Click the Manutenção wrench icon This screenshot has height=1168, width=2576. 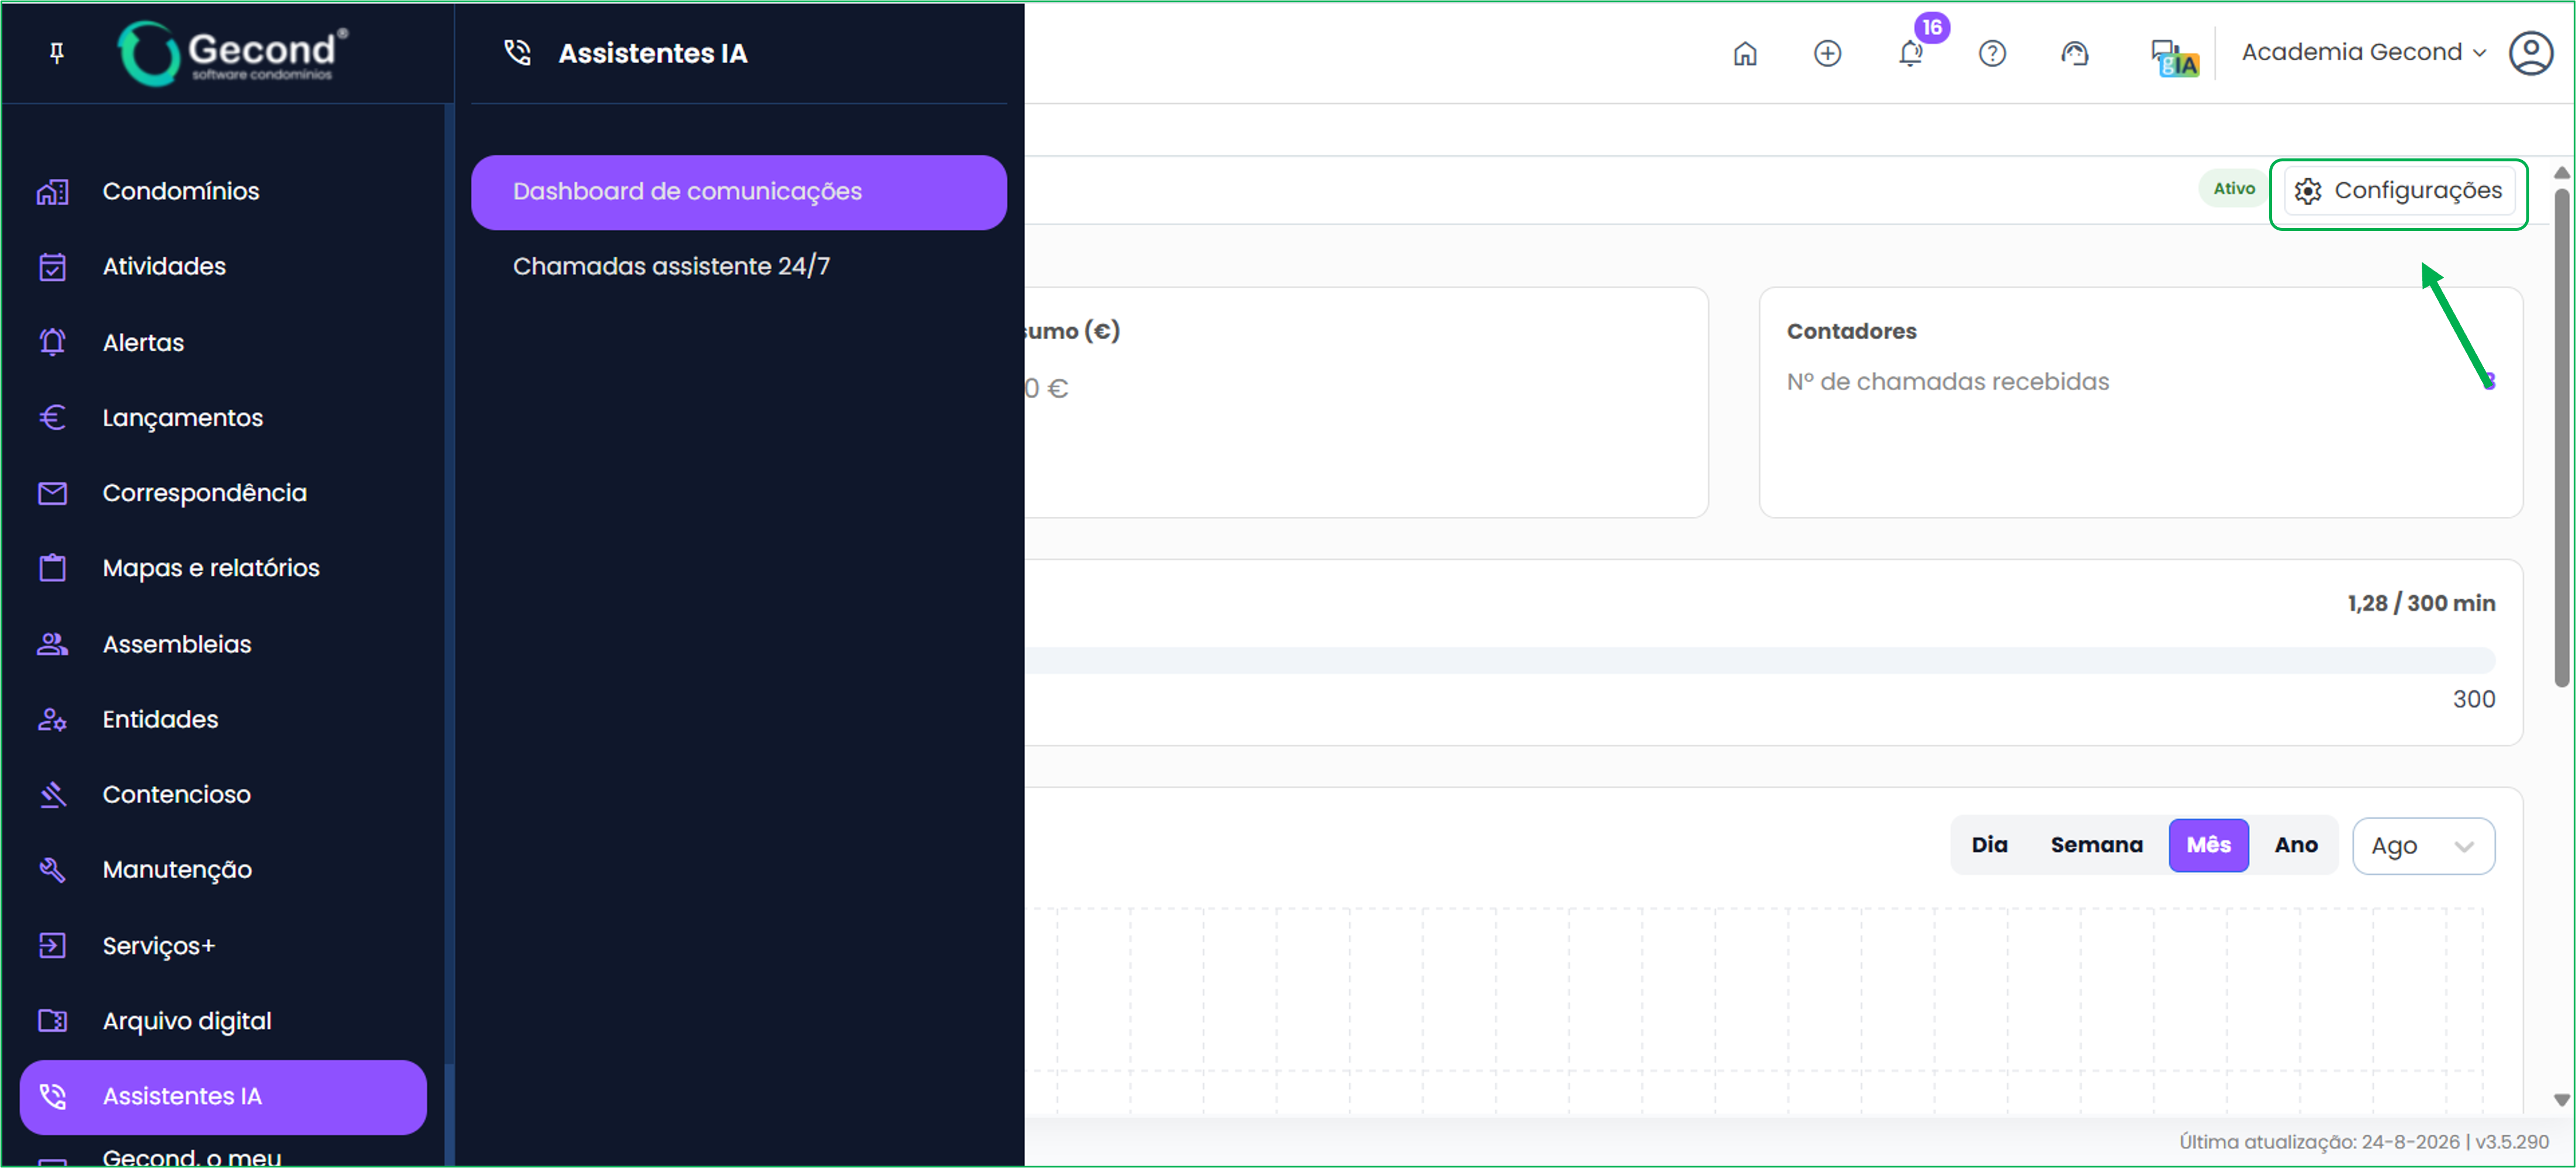[52, 870]
